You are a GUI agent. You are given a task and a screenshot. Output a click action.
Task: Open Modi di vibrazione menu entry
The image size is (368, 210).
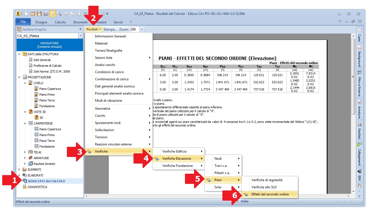point(119,101)
